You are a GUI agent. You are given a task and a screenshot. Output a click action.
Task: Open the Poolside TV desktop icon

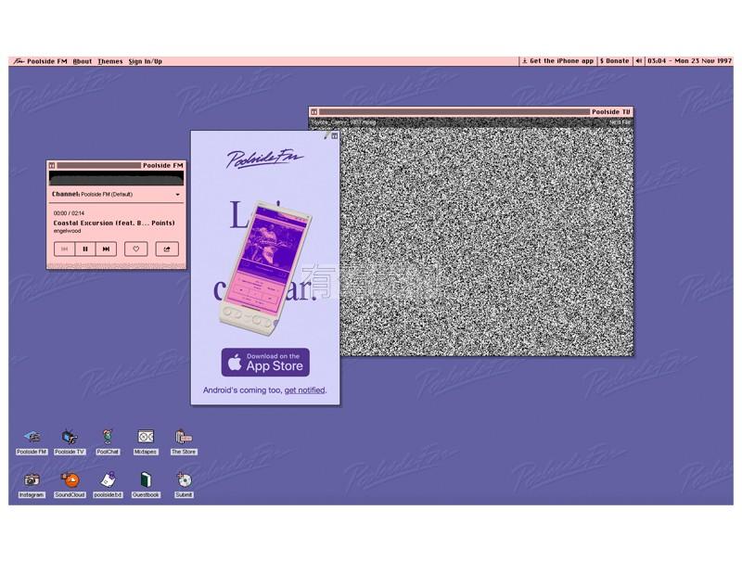pos(70,438)
